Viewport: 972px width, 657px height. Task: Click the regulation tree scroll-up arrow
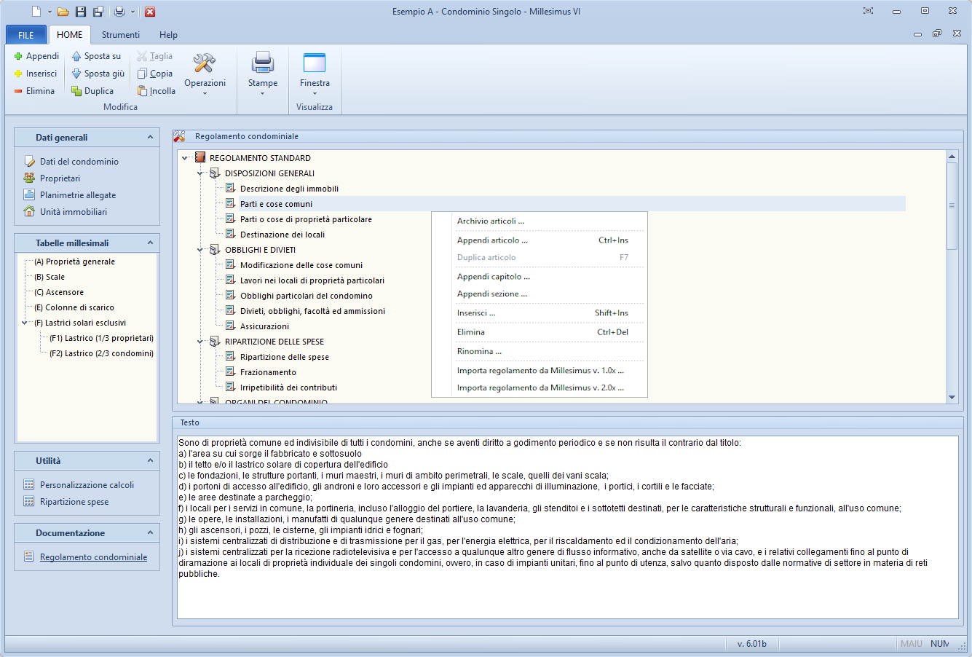coord(952,156)
